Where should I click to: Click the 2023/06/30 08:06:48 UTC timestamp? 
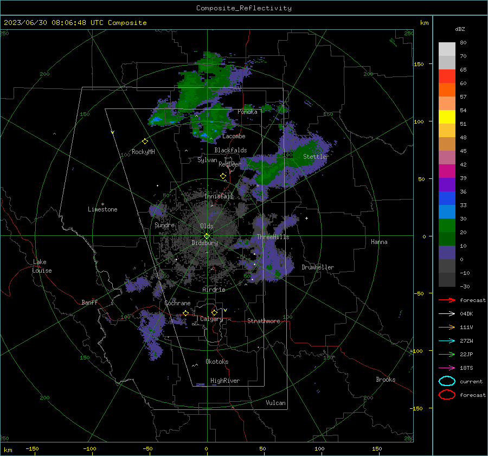[55, 23]
